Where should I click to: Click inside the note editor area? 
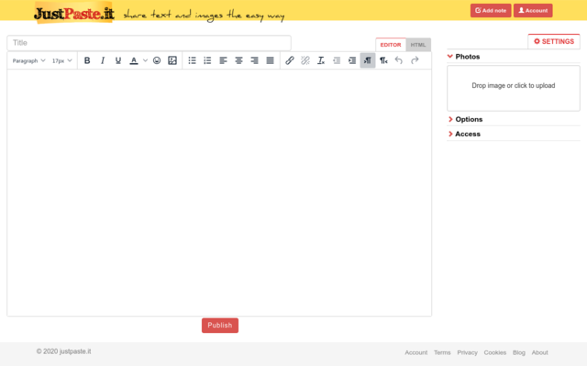[219, 193]
